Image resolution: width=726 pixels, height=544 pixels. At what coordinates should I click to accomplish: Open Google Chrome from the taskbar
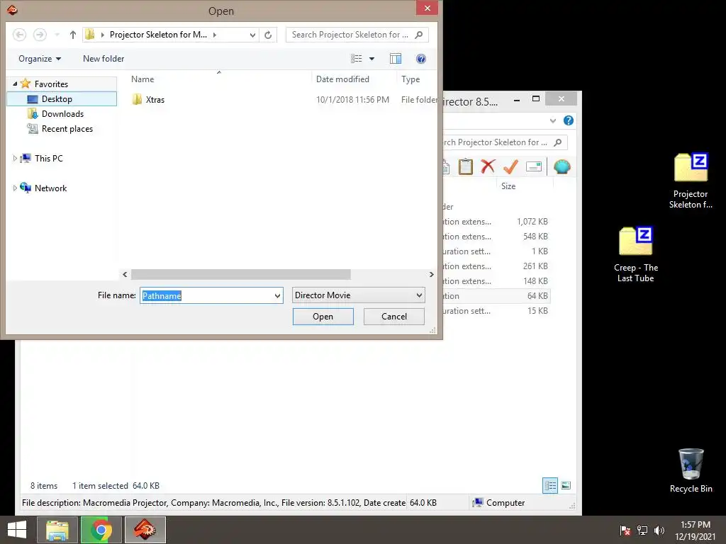[x=101, y=530]
